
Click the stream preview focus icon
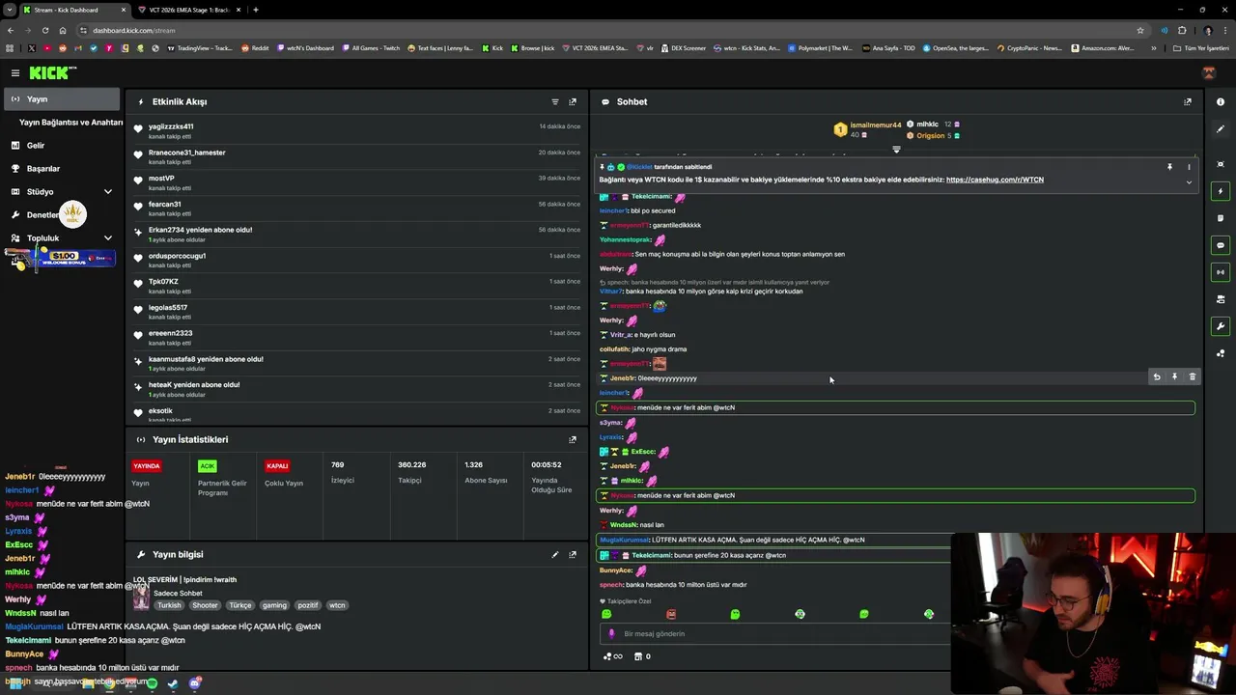click(x=1221, y=164)
